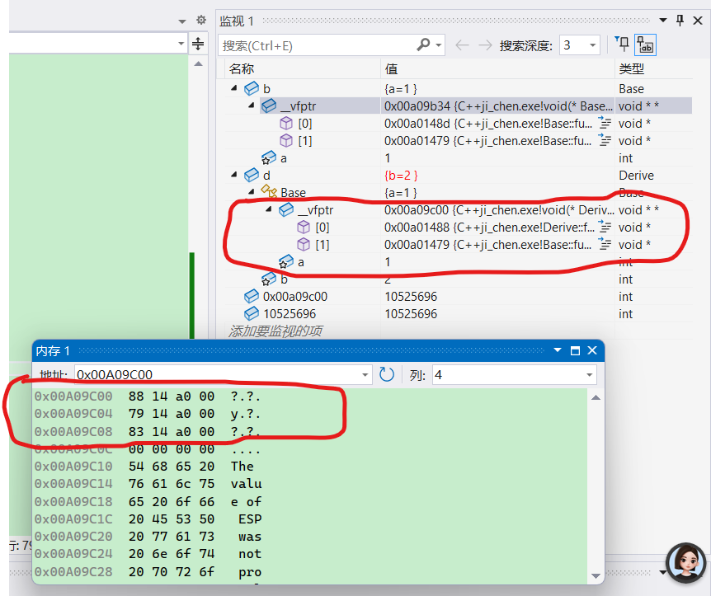
Task: Select the member a icon under b
Action: (x=268, y=157)
